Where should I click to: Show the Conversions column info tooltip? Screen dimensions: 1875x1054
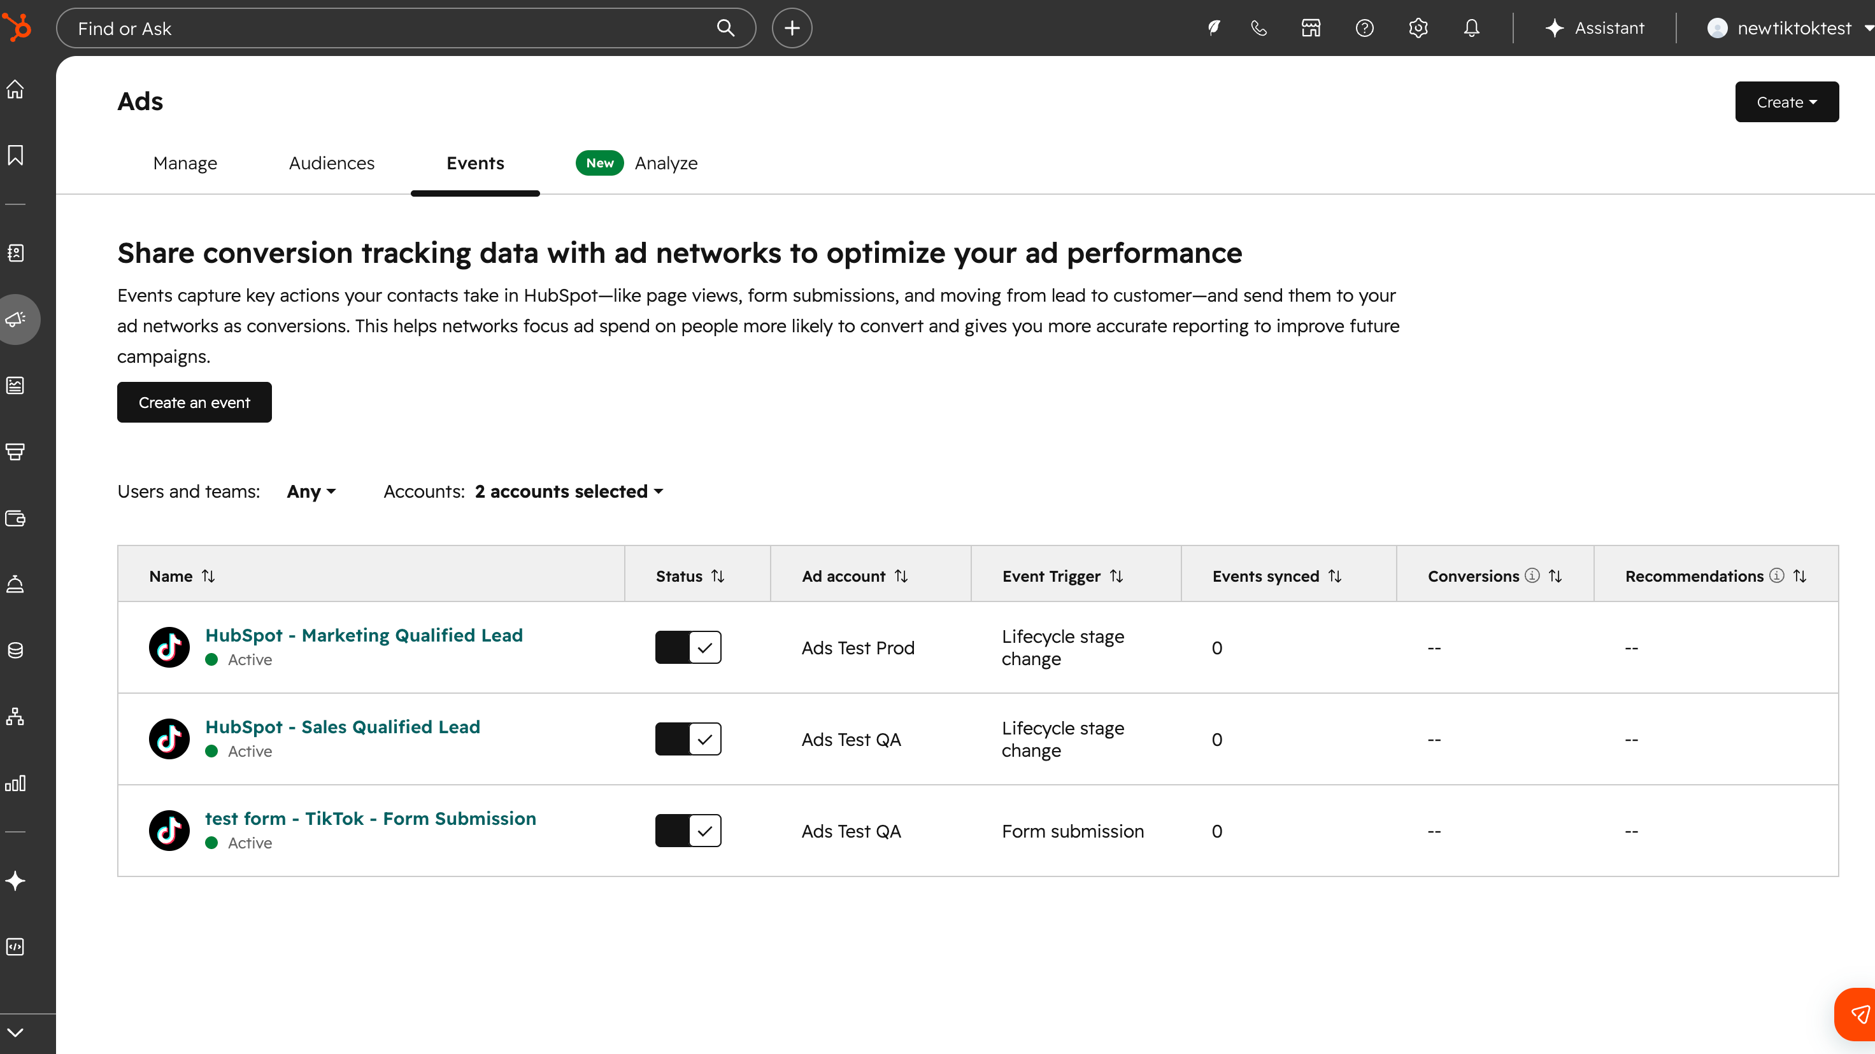pyautogui.click(x=1532, y=575)
